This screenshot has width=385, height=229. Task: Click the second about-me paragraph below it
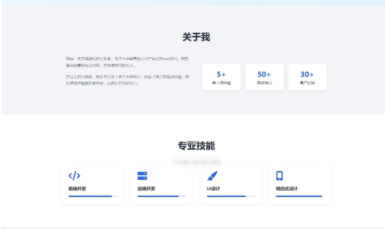tap(127, 80)
